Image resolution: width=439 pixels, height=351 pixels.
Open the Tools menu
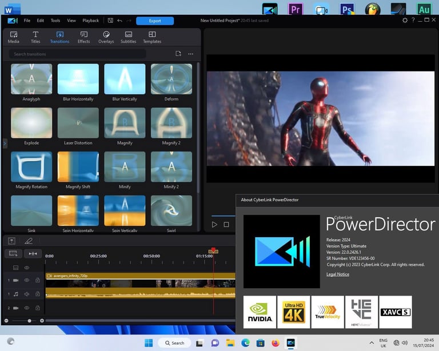click(x=55, y=21)
